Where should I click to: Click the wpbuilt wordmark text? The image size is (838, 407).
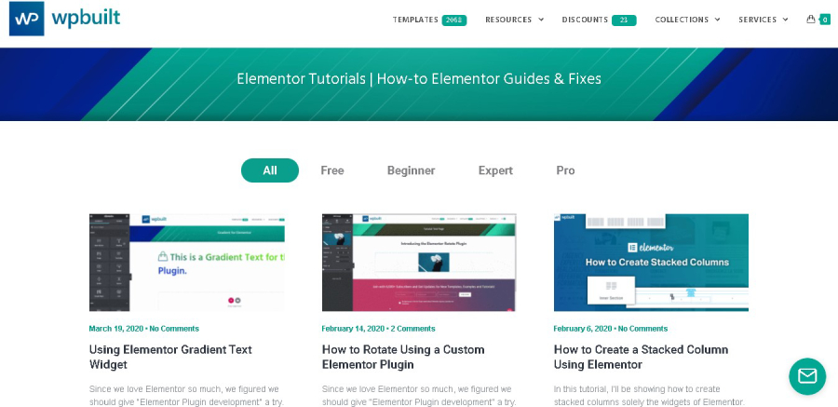click(x=86, y=18)
